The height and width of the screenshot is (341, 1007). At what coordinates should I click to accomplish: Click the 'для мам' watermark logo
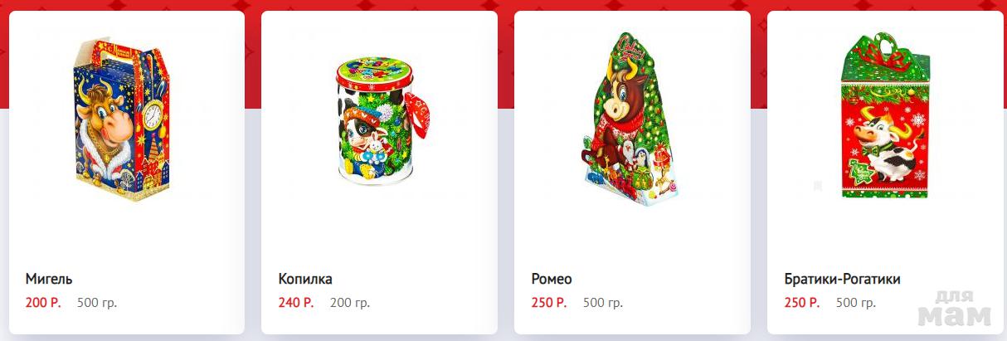[956, 309]
